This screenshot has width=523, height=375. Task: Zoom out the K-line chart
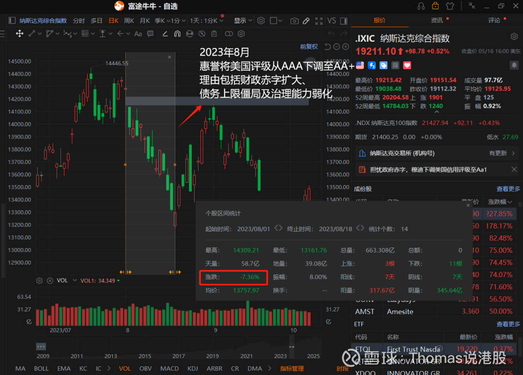[x=337, y=47]
